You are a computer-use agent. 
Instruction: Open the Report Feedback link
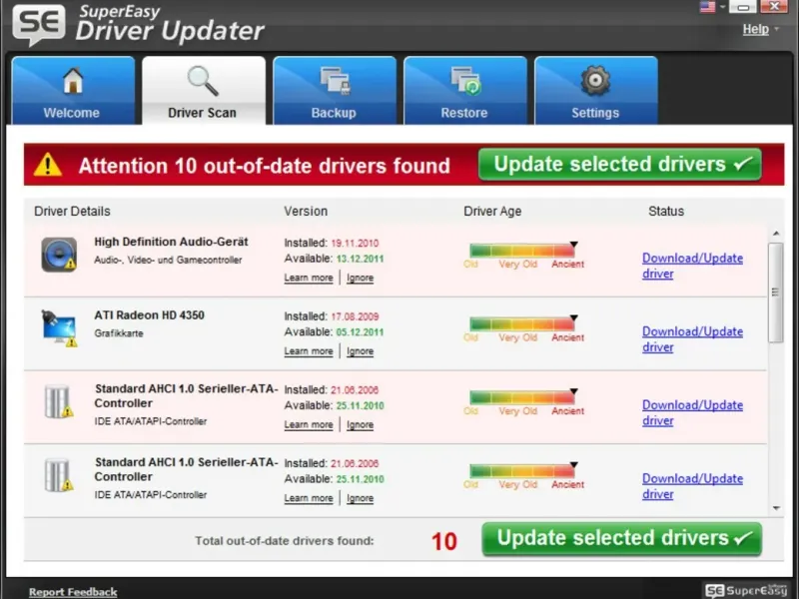click(x=73, y=592)
